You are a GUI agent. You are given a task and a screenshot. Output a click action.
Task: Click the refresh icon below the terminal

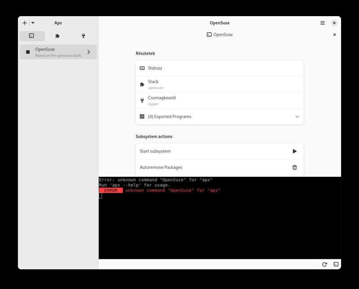pyautogui.click(x=324, y=264)
